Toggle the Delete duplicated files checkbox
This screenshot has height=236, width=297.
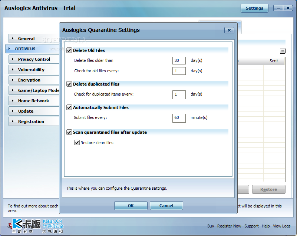tap(69, 84)
